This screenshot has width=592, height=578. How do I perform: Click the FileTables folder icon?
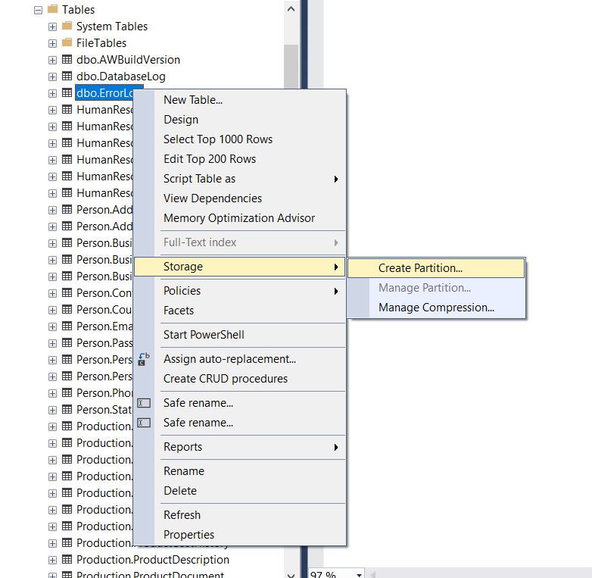[x=67, y=42]
